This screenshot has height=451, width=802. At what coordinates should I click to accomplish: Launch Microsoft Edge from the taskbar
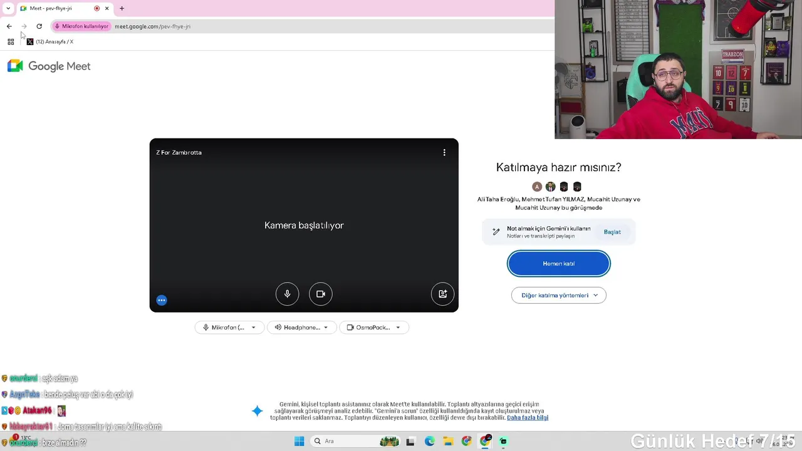coord(429,441)
